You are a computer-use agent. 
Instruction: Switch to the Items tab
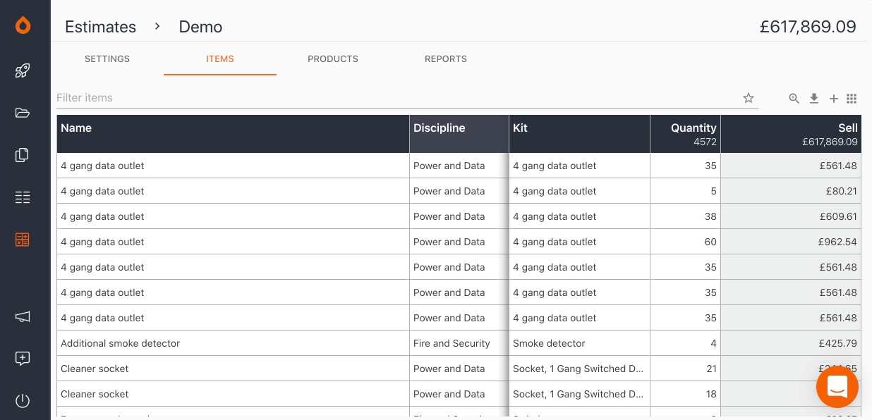point(220,59)
